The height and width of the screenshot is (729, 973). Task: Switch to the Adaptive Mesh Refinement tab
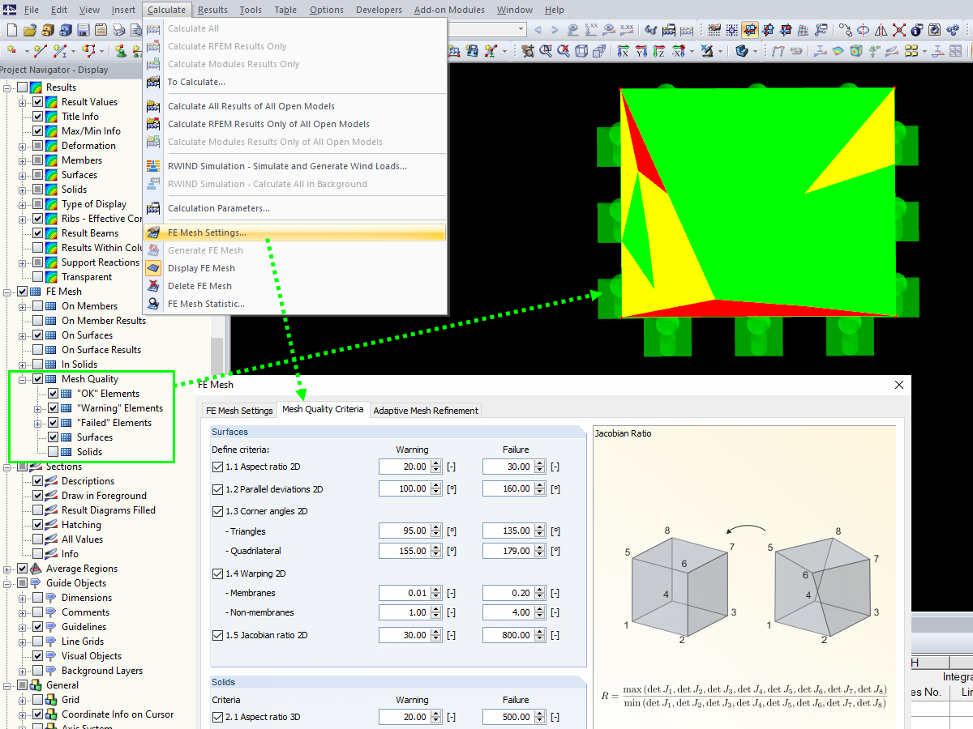(x=426, y=411)
